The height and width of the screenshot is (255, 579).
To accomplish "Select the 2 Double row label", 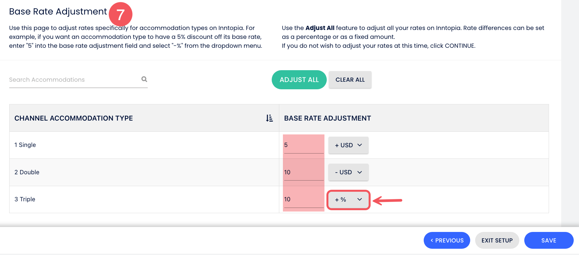I will pos(27,172).
